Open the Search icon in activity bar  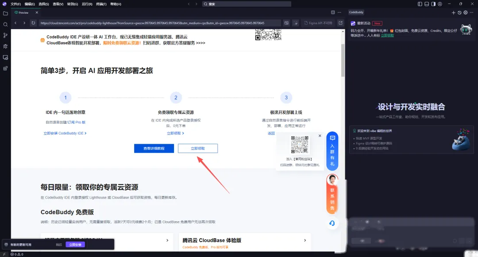[x=5, y=24]
